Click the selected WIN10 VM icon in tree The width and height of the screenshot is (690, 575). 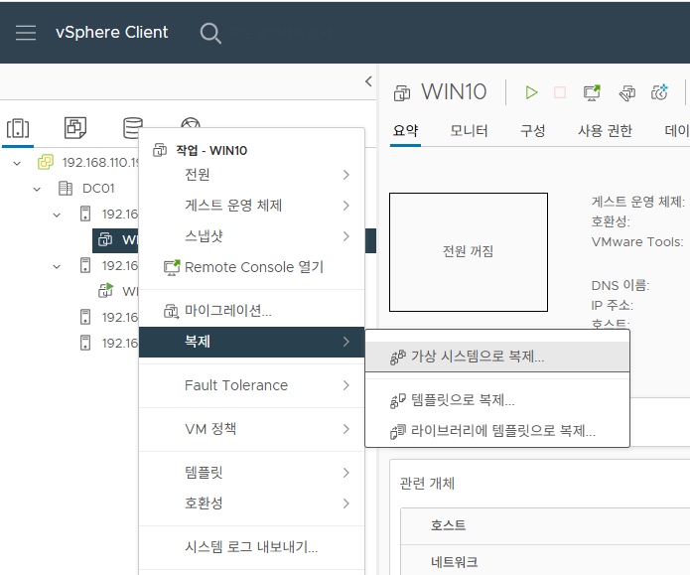point(105,240)
